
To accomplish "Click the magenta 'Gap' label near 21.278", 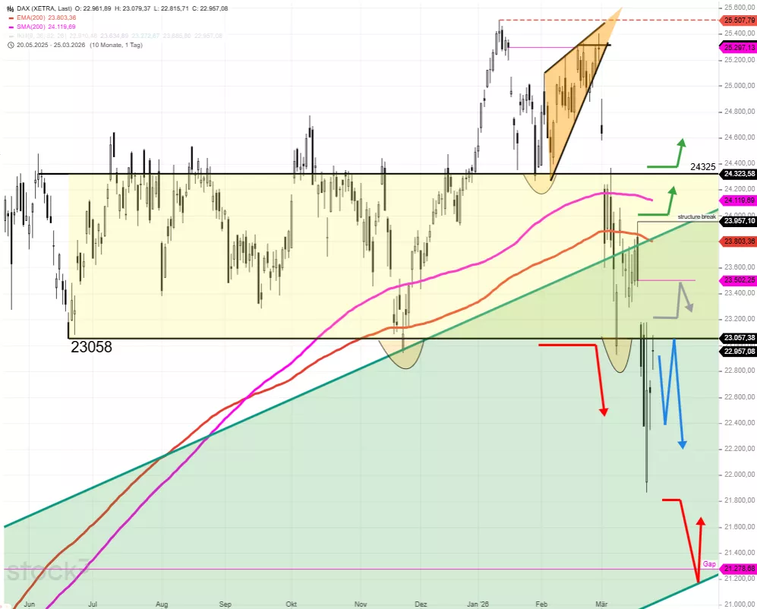I will pyautogui.click(x=708, y=563).
